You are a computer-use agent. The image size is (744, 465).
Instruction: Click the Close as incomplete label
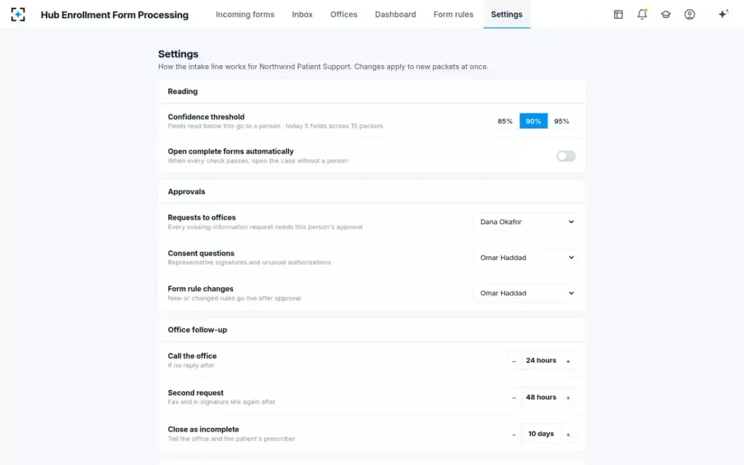point(203,429)
